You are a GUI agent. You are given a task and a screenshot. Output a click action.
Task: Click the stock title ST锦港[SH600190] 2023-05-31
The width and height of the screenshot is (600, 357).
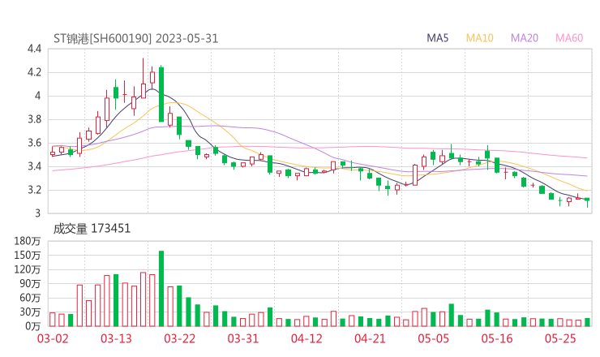click(x=136, y=39)
